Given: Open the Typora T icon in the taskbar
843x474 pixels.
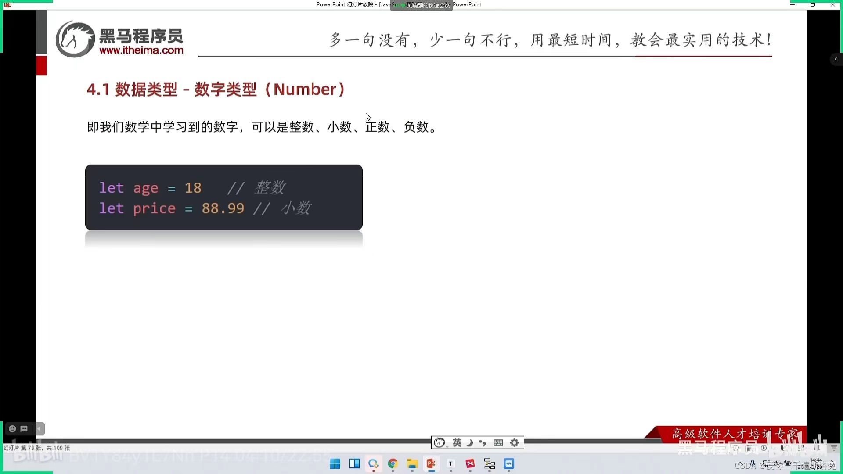Looking at the screenshot, I should [451, 464].
